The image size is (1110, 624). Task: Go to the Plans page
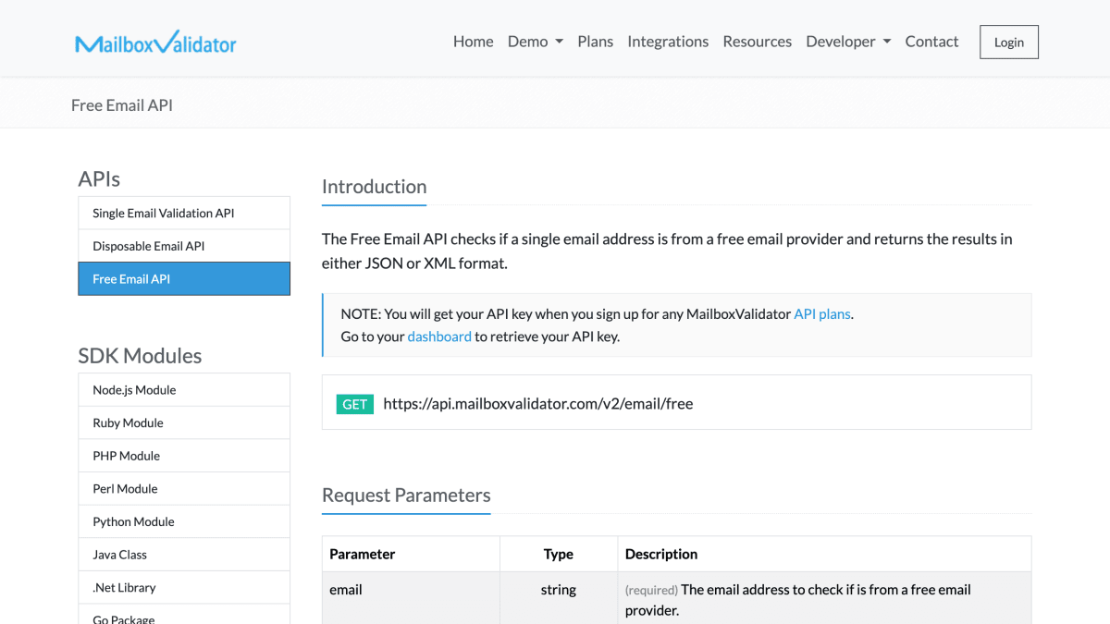point(596,42)
